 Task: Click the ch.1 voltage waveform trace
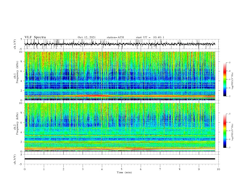click(x=120, y=44)
